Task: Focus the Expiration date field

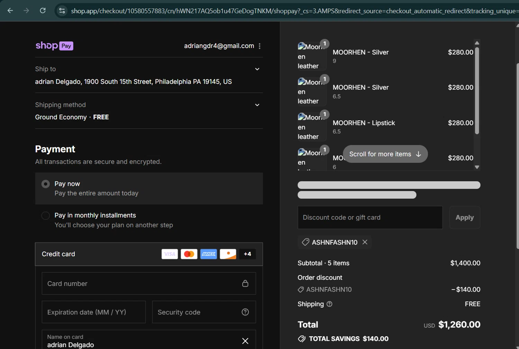Action: (x=94, y=312)
